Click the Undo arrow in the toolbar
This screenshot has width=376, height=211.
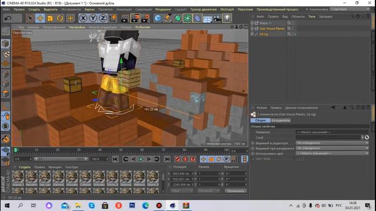pos(8,18)
